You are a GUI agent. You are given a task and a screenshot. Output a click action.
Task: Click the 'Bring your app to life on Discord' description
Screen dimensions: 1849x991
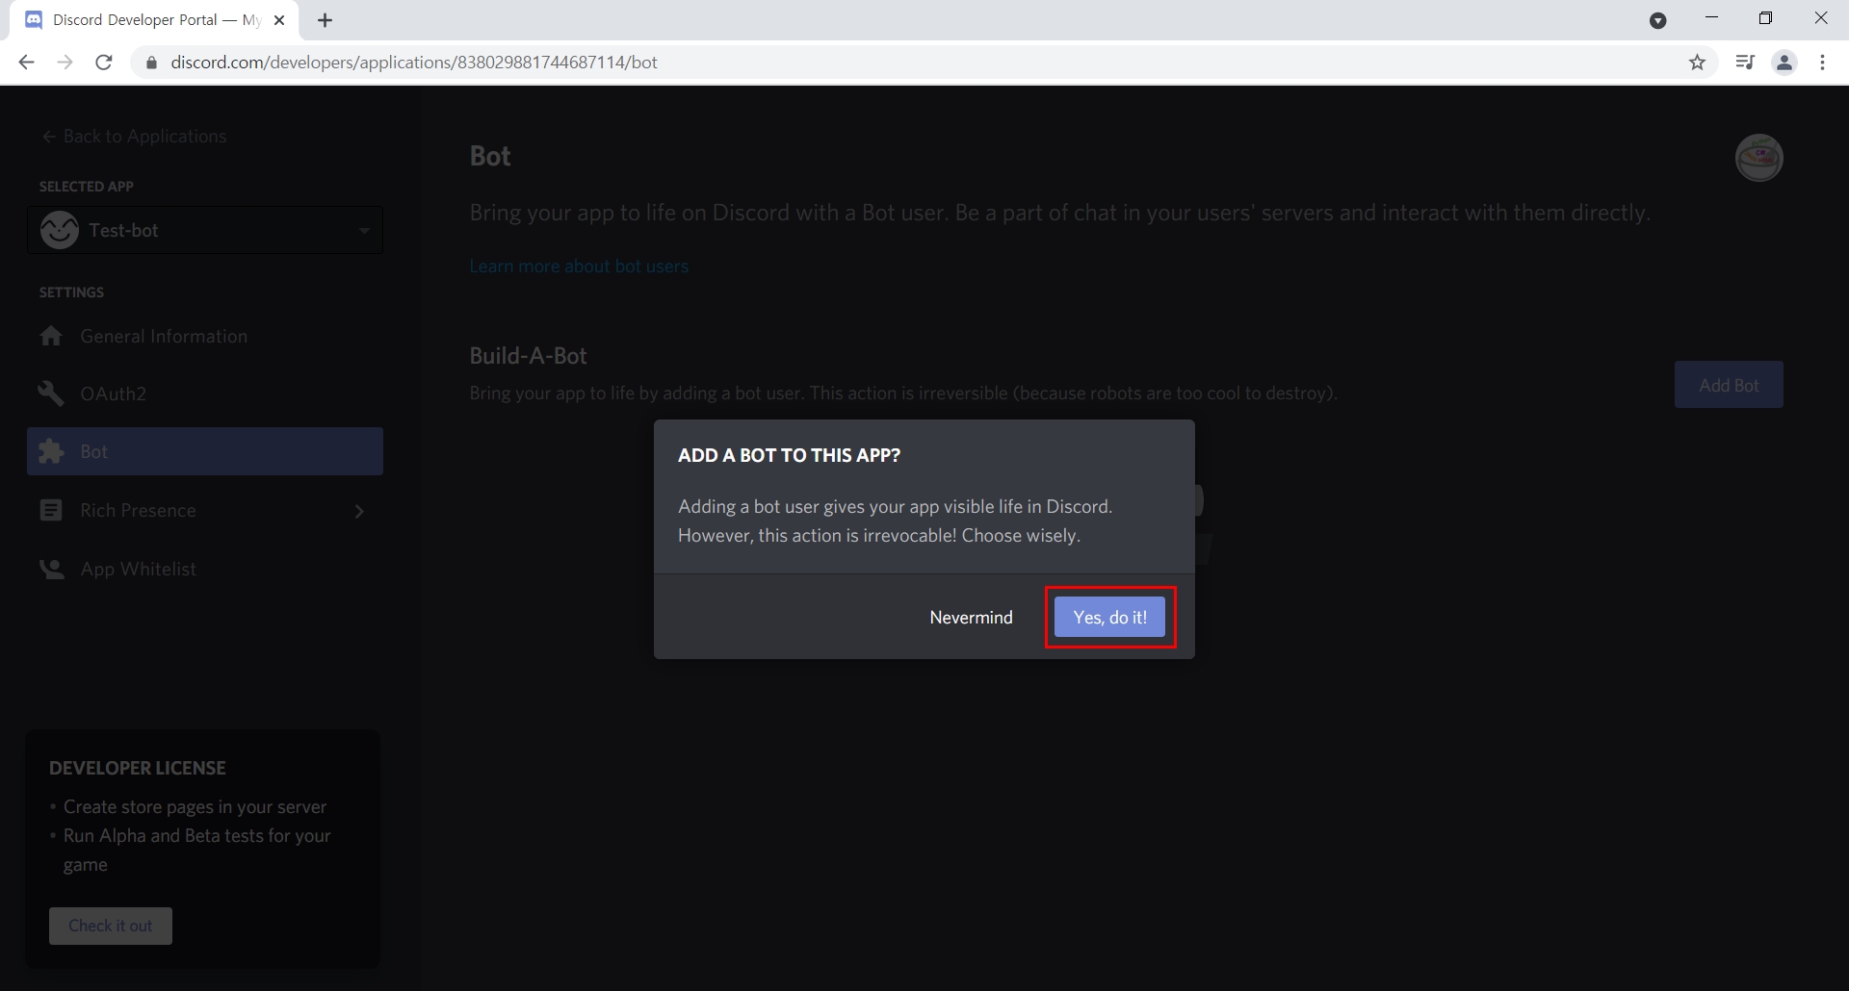point(1060,213)
